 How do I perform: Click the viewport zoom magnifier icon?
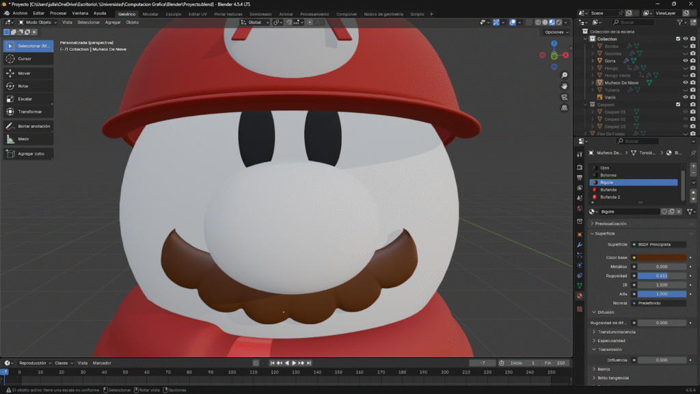click(564, 75)
